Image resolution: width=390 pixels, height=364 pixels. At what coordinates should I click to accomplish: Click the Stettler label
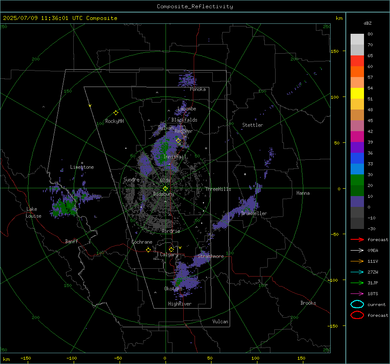[x=253, y=125]
